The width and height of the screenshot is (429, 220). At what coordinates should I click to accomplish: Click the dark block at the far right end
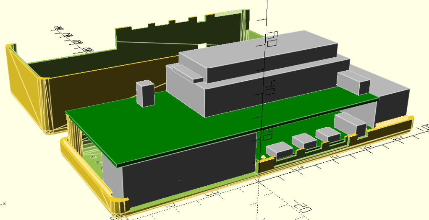[392, 105]
